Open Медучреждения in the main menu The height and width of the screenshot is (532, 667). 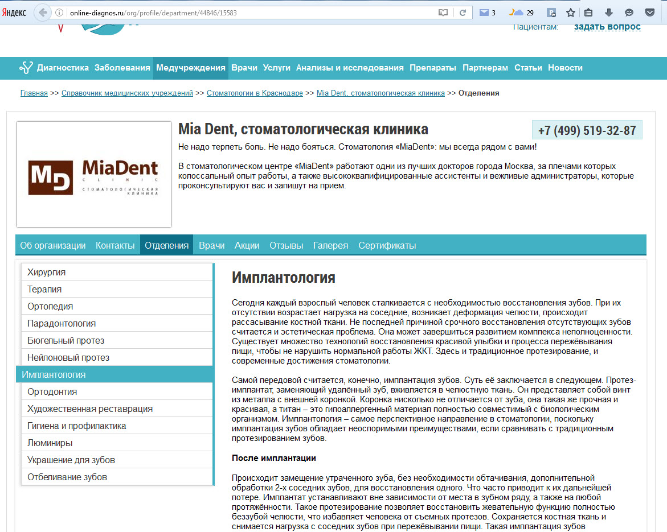tap(191, 68)
